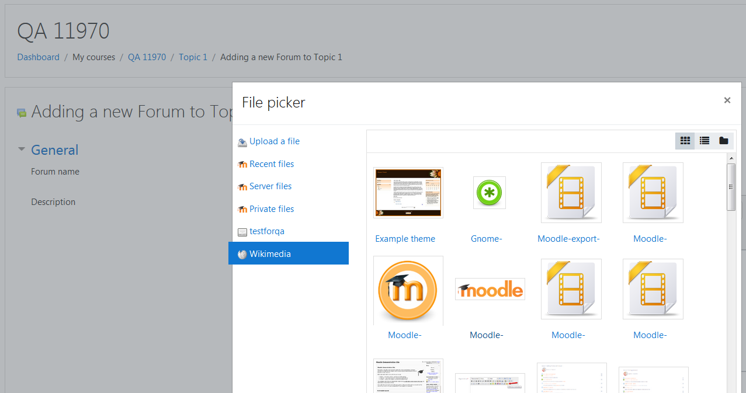Open testforqa repository
The image size is (746, 393).
267,231
